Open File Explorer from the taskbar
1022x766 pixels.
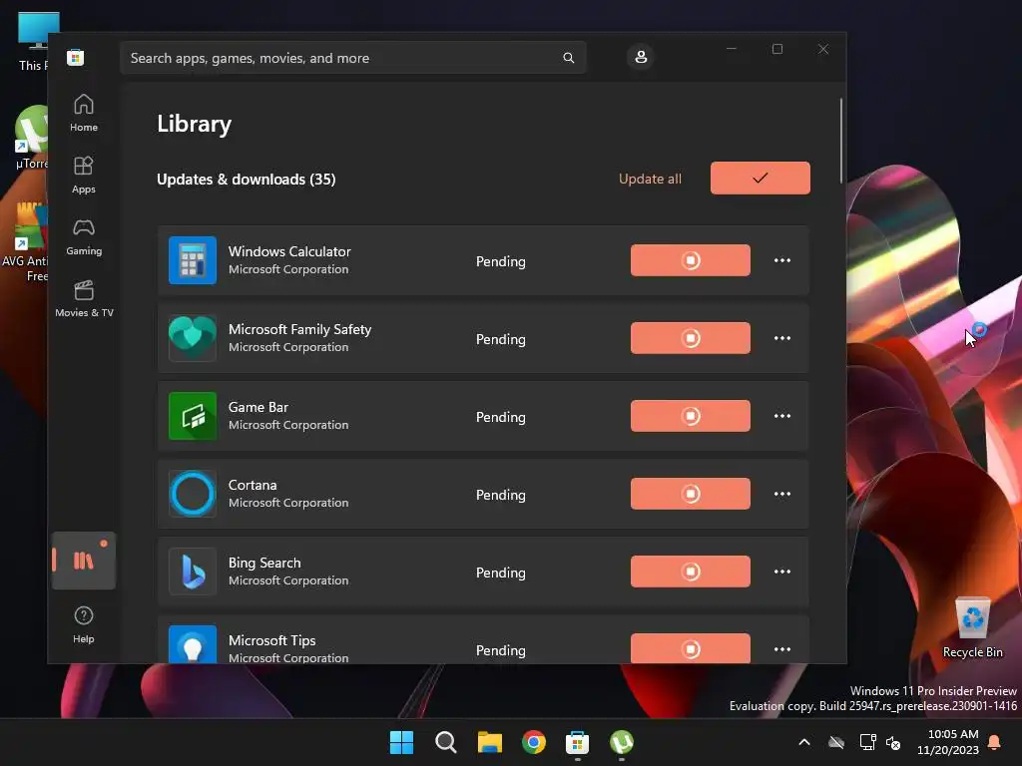(489, 742)
